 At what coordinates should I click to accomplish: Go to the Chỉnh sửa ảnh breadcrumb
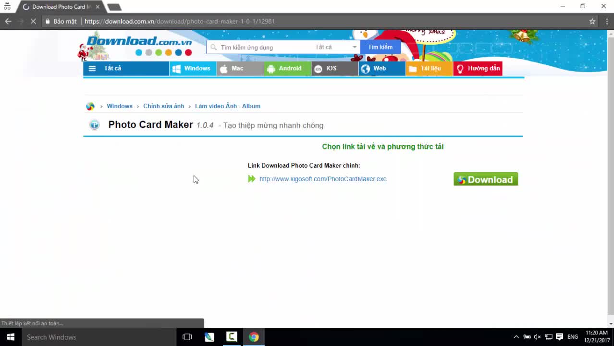click(x=163, y=106)
